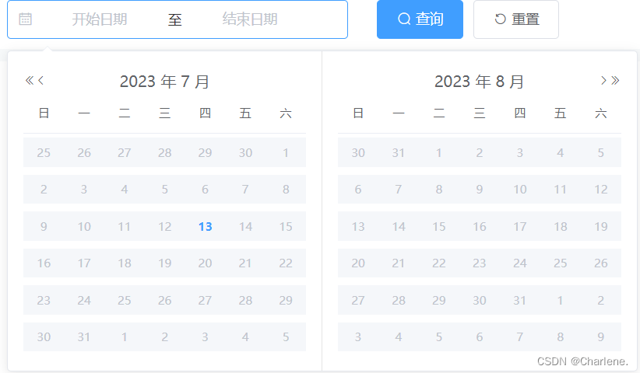The width and height of the screenshot is (640, 373).
Task: Open the 2023 年 7 月 header label
Action: [x=164, y=82]
